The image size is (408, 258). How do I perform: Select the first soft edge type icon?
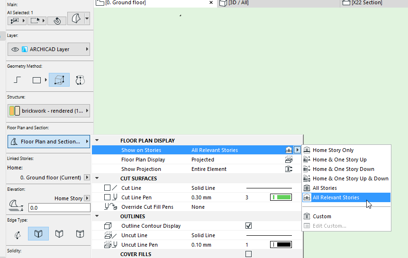pos(18,235)
